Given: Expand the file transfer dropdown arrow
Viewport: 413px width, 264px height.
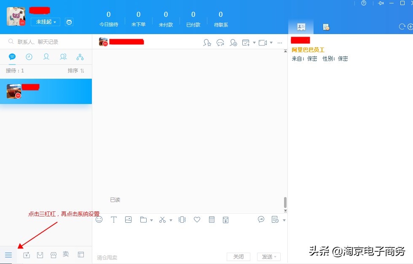Looking at the screenshot, I should coord(152,219).
